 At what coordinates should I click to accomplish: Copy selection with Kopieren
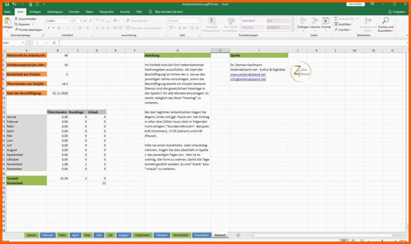(22, 24)
